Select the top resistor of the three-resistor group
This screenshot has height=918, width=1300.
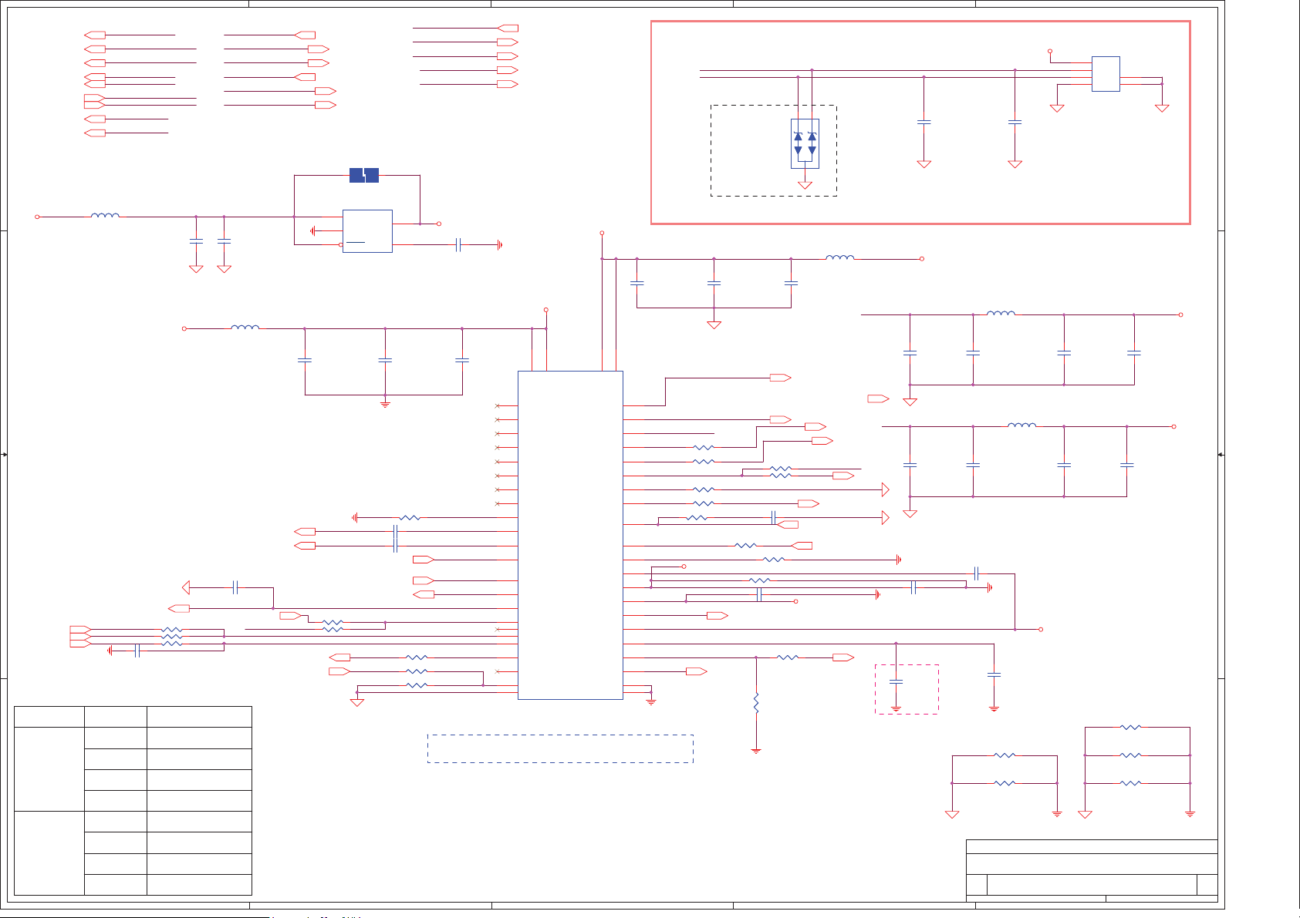click(x=1130, y=727)
